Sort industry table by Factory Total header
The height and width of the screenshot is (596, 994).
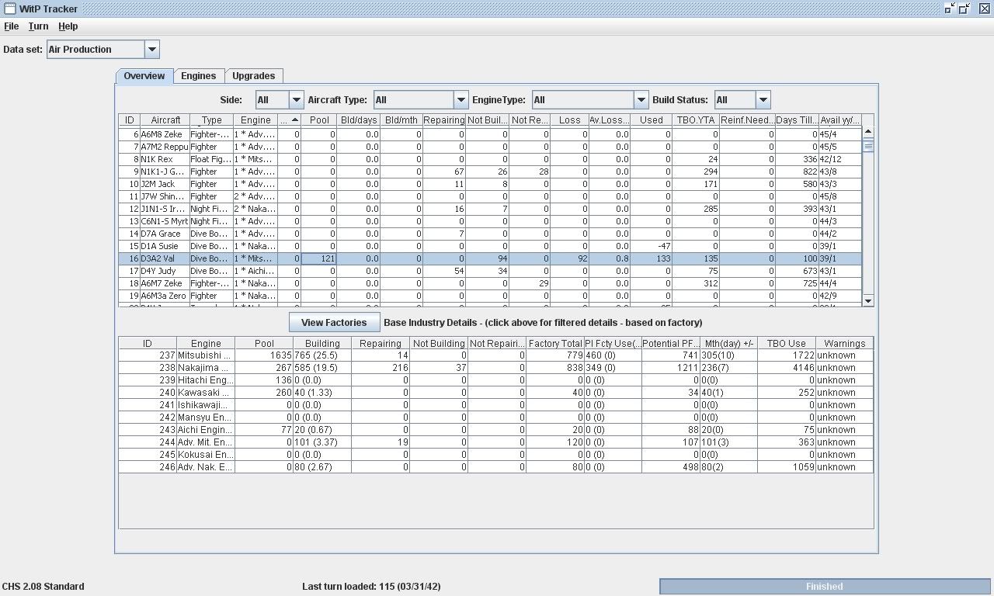pos(555,343)
